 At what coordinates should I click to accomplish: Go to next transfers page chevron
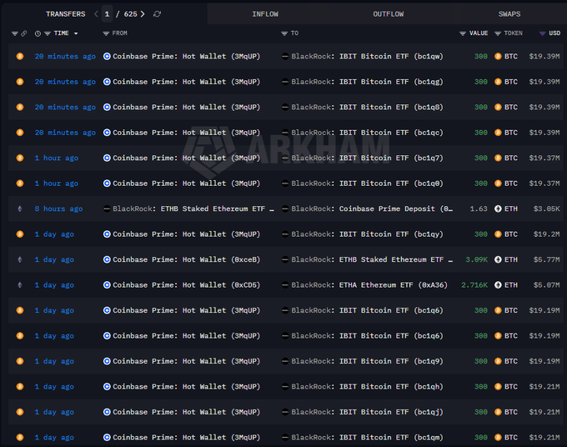(x=143, y=14)
